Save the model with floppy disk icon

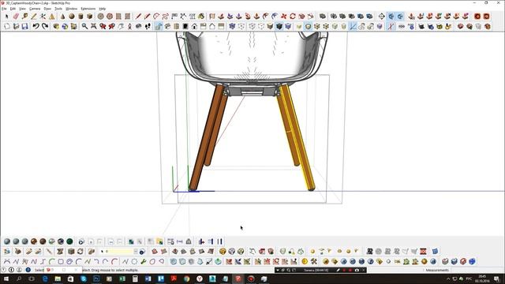click(24, 26)
